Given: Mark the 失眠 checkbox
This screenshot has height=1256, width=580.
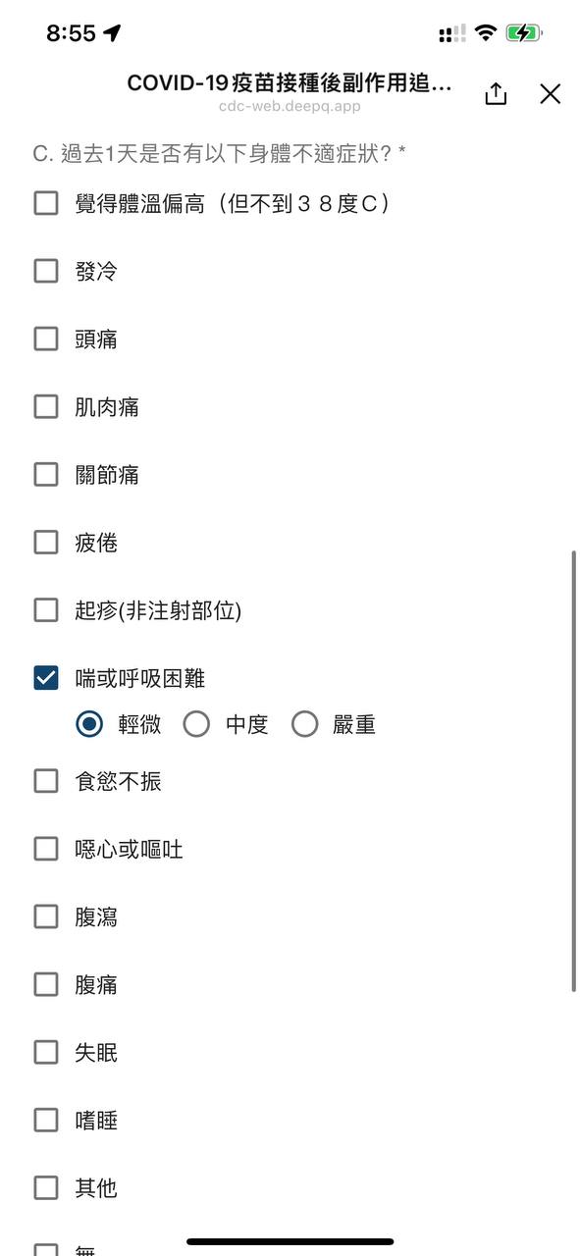Looking at the screenshot, I should point(46,1052).
